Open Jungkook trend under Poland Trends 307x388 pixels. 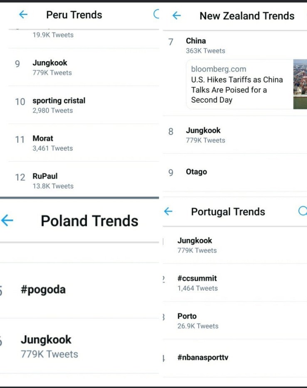tap(46, 346)
